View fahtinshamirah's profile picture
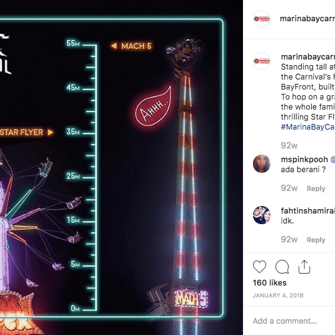Screen dimensions: 335x335 tap(262, 215)
